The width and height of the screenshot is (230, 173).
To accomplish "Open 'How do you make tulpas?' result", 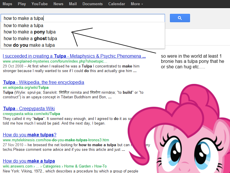I will (x=30, y=135).
